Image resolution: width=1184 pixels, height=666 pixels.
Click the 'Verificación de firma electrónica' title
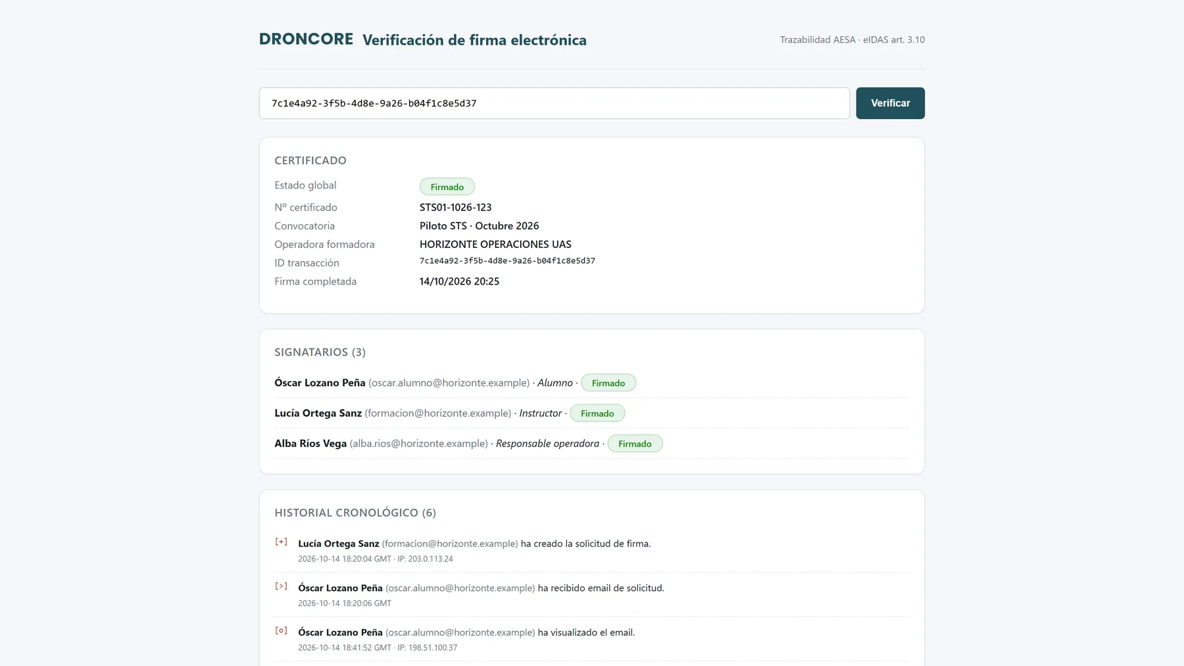pyautogui.click(x=474, y=40)
